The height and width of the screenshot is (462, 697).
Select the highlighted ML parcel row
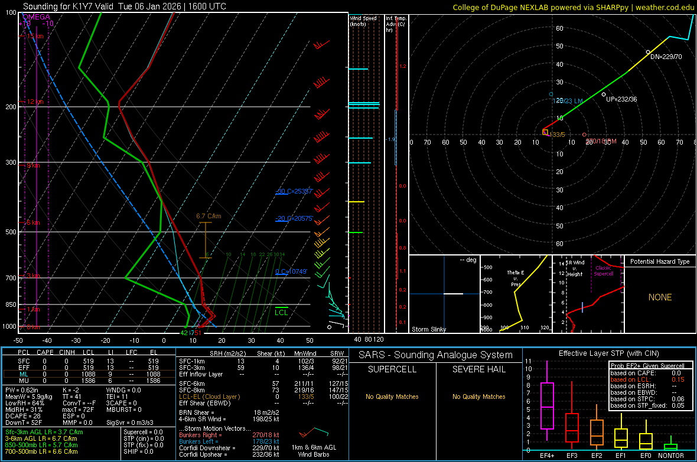click(89, 374)
